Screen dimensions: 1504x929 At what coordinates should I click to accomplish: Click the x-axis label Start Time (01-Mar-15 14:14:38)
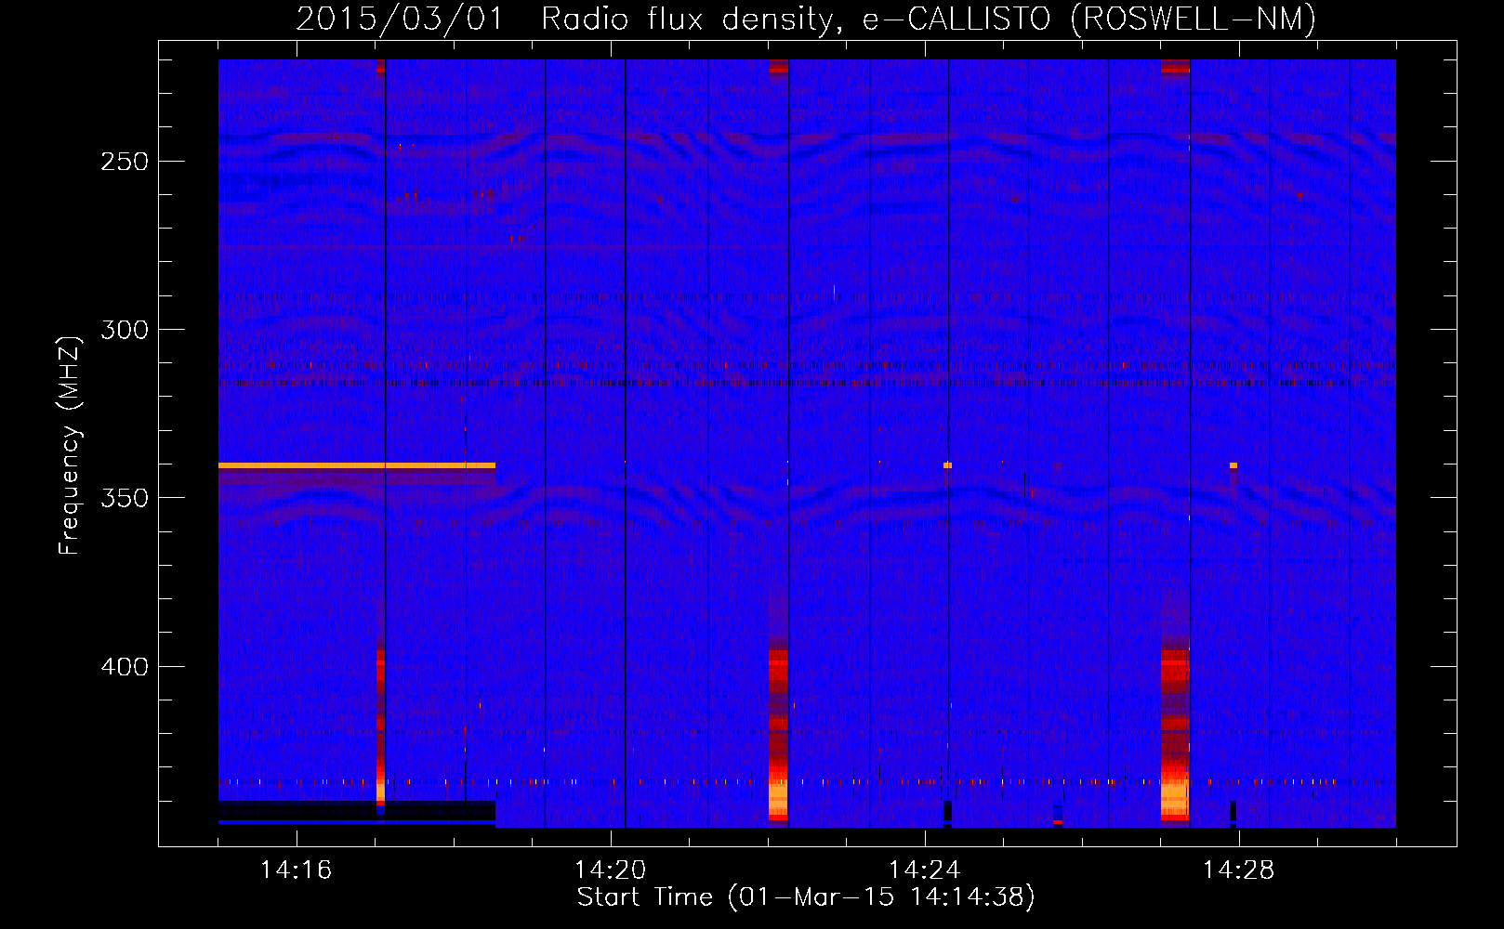point(806,897)
